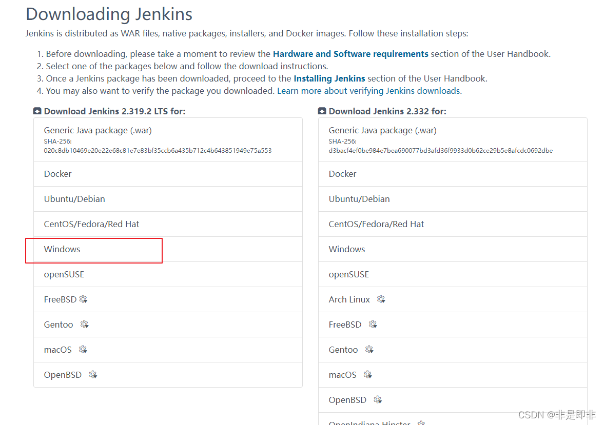Click the gear icon next to OpenBSD LTS
The width and height of the screenshot is (604, 425).
93,375
